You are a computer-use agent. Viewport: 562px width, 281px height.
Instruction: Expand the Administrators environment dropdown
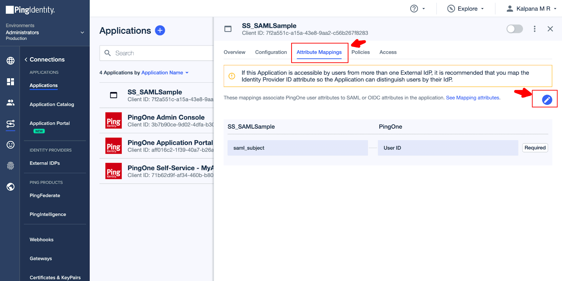click(x=82, y=33)
